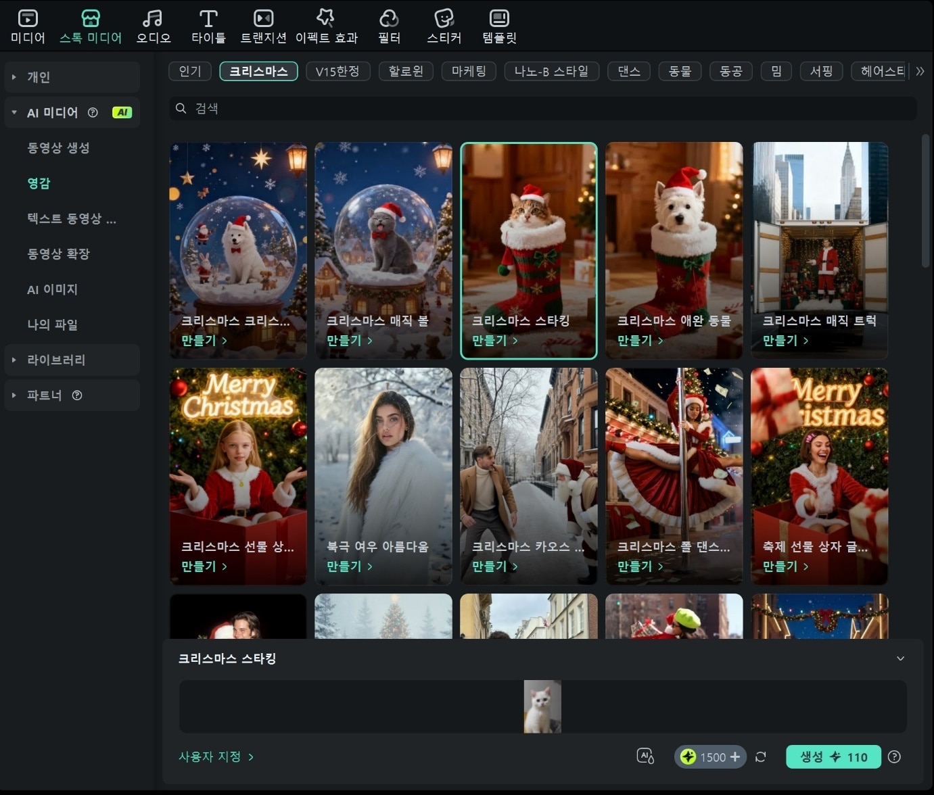Open the 트랜지션 panel icon
The height and width of the screenshot is (795, 934).
click(x=263, y=19)
